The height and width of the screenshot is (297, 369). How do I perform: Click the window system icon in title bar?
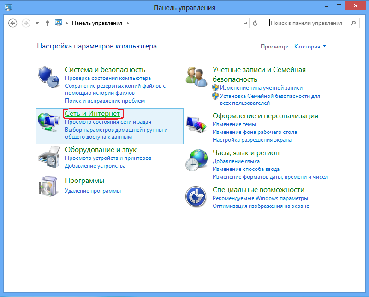pyautogui.click(x=8, y=7)
